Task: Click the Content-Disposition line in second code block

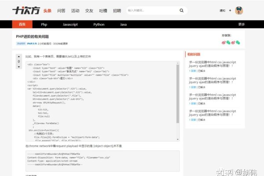Action: pos(69,158)
